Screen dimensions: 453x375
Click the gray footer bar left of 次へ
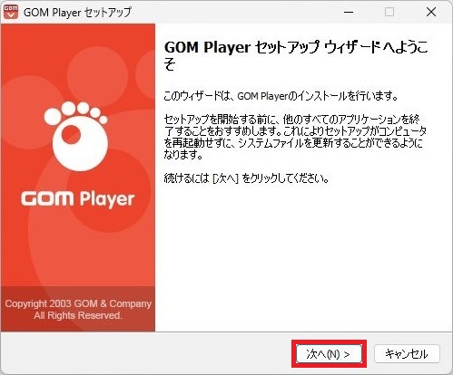click(147, 353)
